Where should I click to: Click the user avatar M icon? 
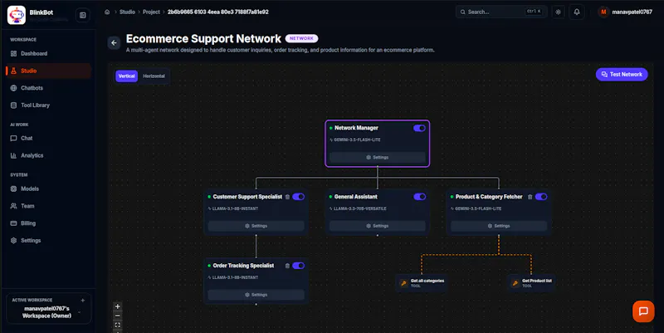click(603, 12)
